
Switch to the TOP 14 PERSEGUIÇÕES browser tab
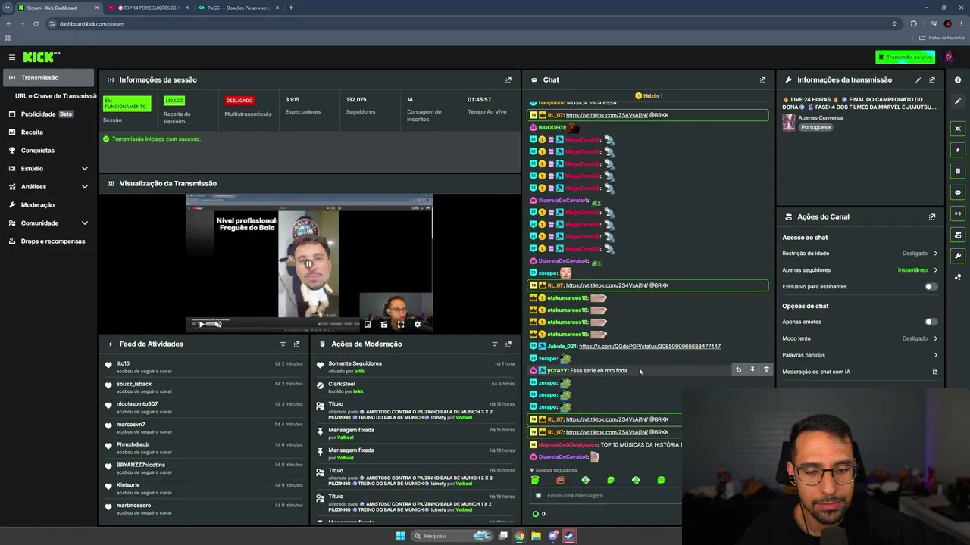(147, 8)
